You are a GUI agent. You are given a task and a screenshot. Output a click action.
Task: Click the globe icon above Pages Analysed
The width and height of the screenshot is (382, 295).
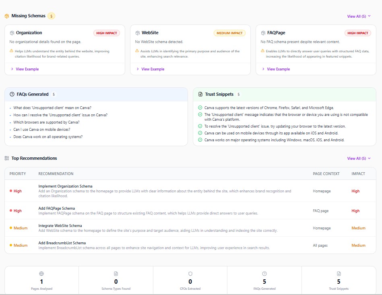41,274
